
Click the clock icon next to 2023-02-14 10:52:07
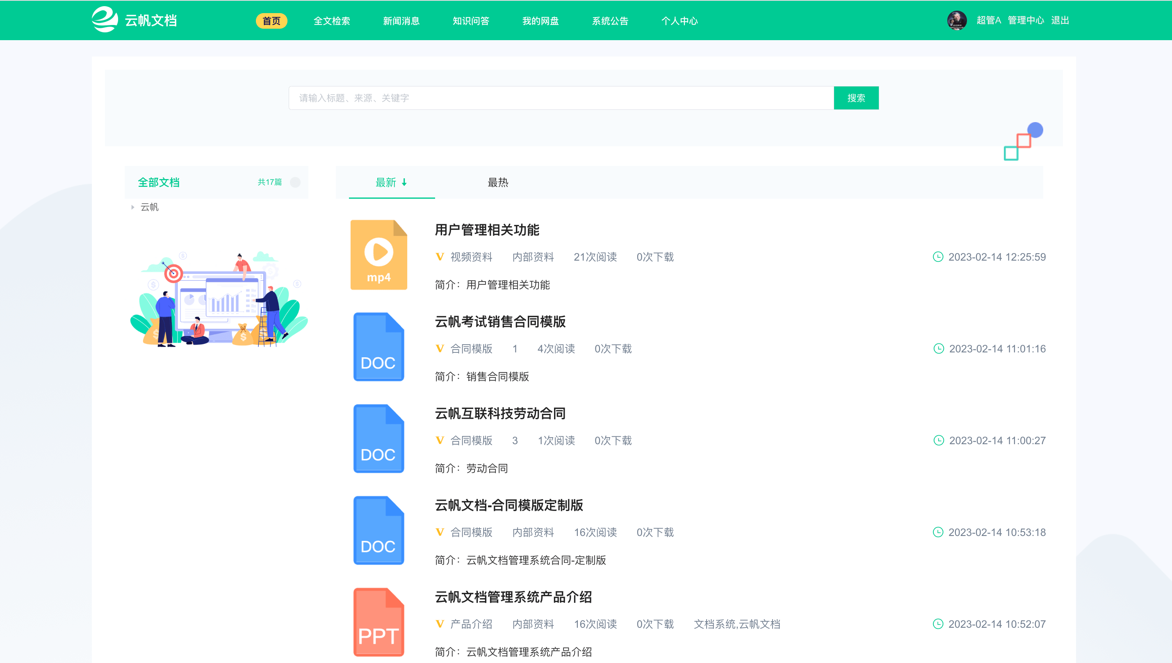click(x=938, y=624)
